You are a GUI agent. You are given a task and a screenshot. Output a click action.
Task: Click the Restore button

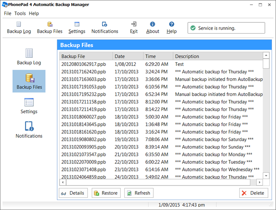(106, 193)
